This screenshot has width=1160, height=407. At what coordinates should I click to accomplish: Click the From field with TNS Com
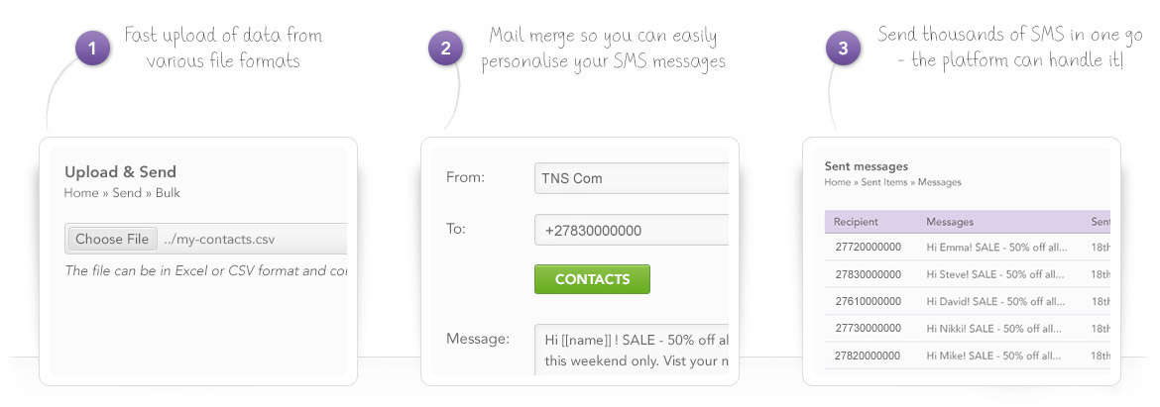tap(632, 178)
